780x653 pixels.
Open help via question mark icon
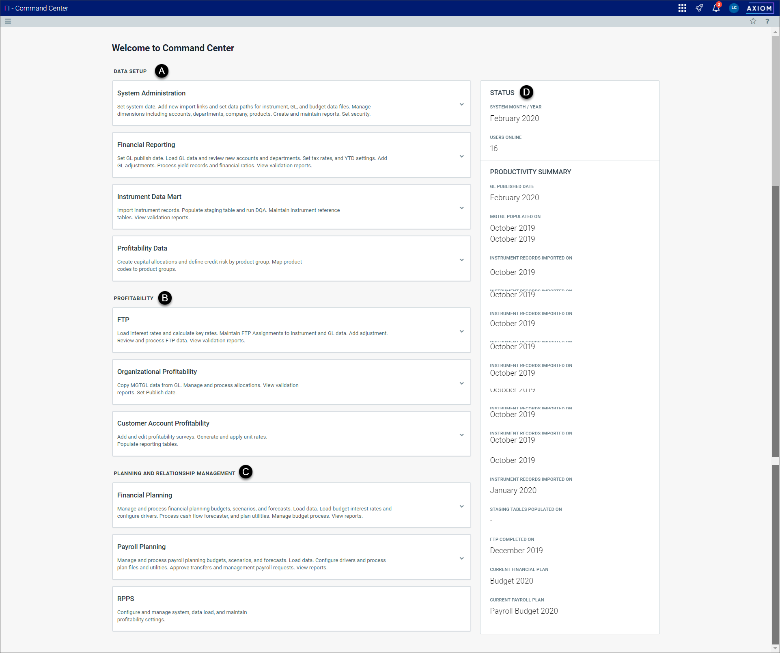pos(767,21)
